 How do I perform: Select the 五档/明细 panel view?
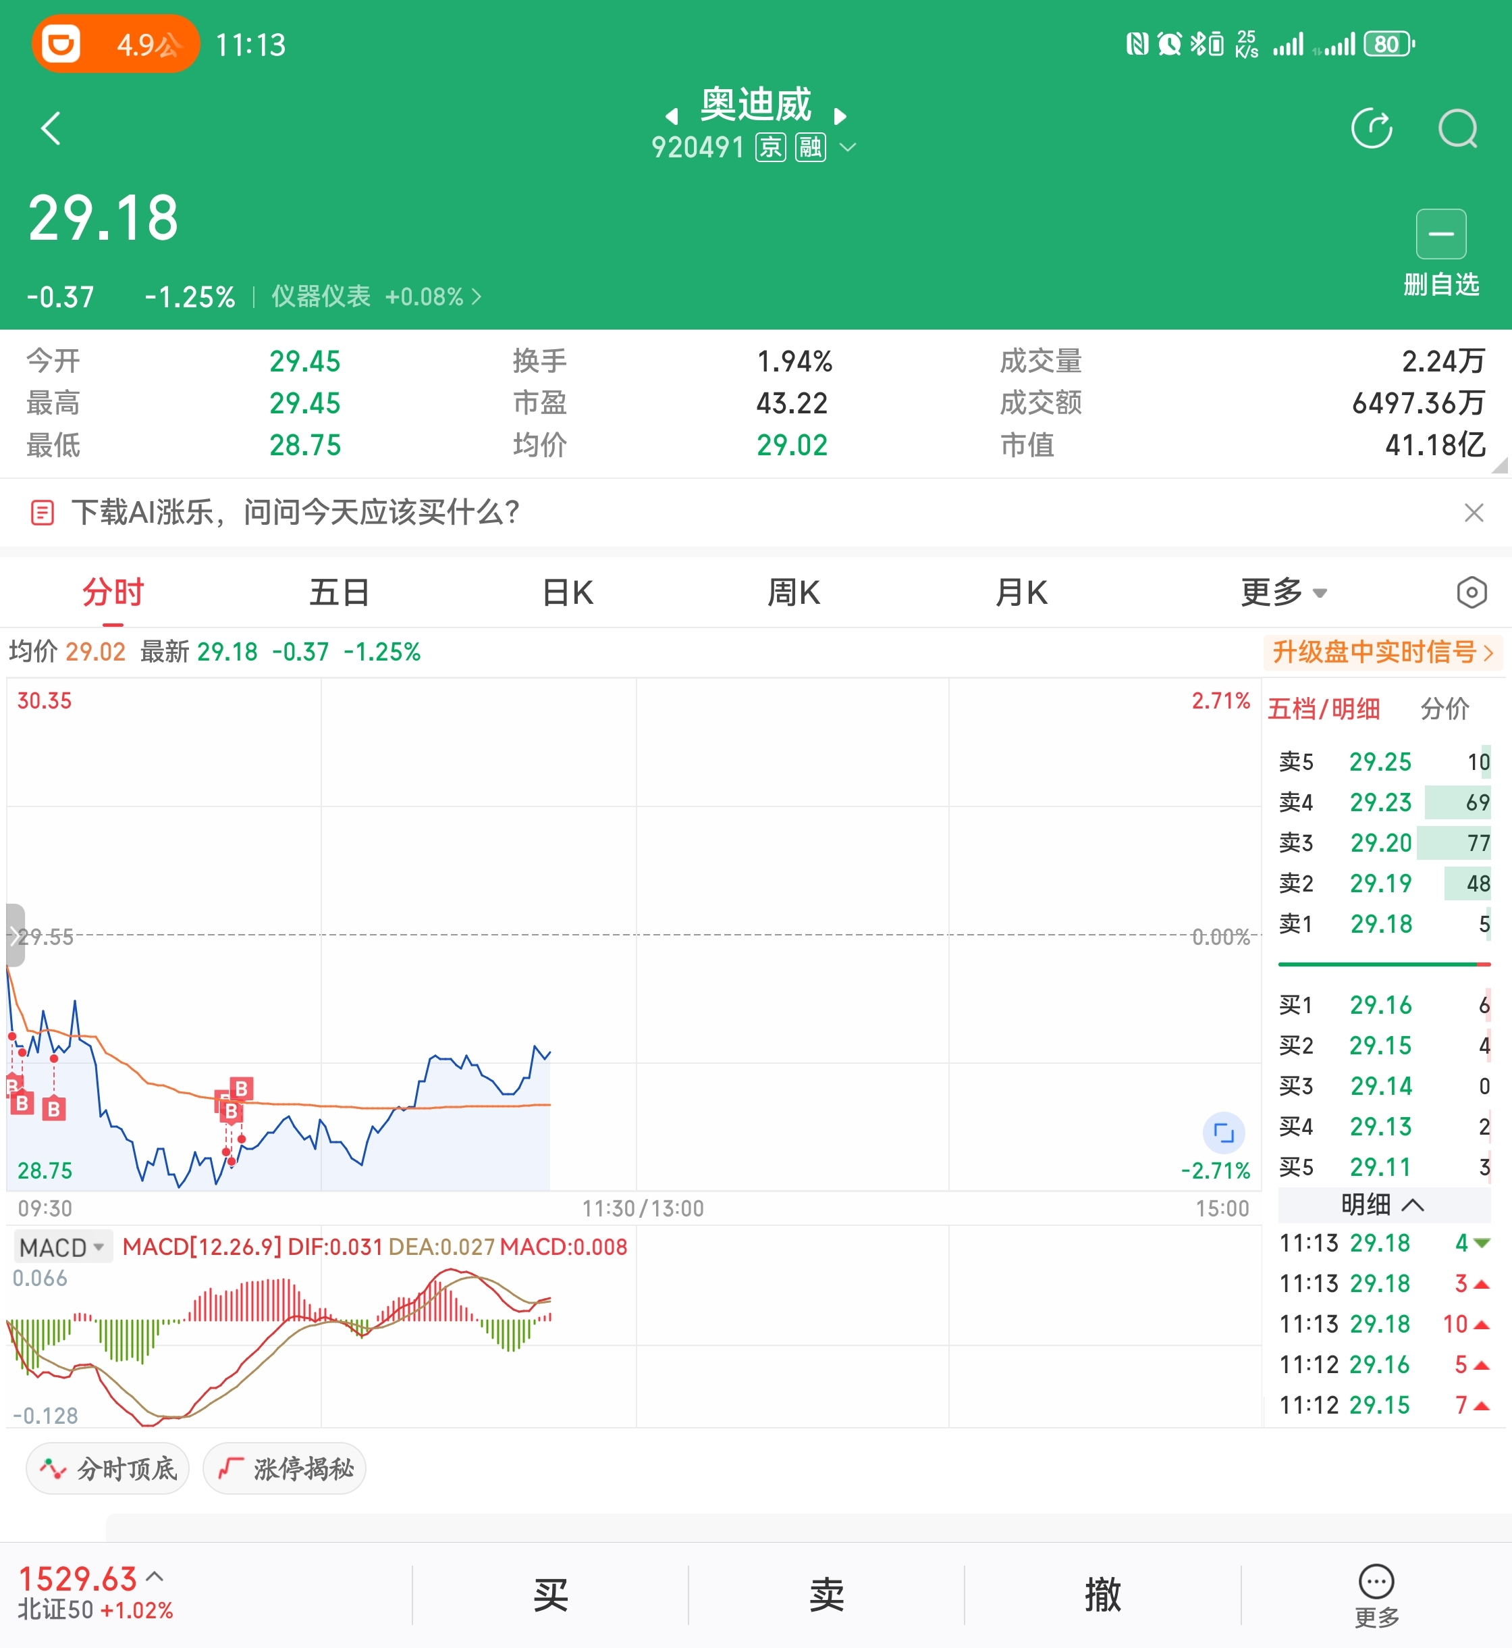(x=1323, y=708)
